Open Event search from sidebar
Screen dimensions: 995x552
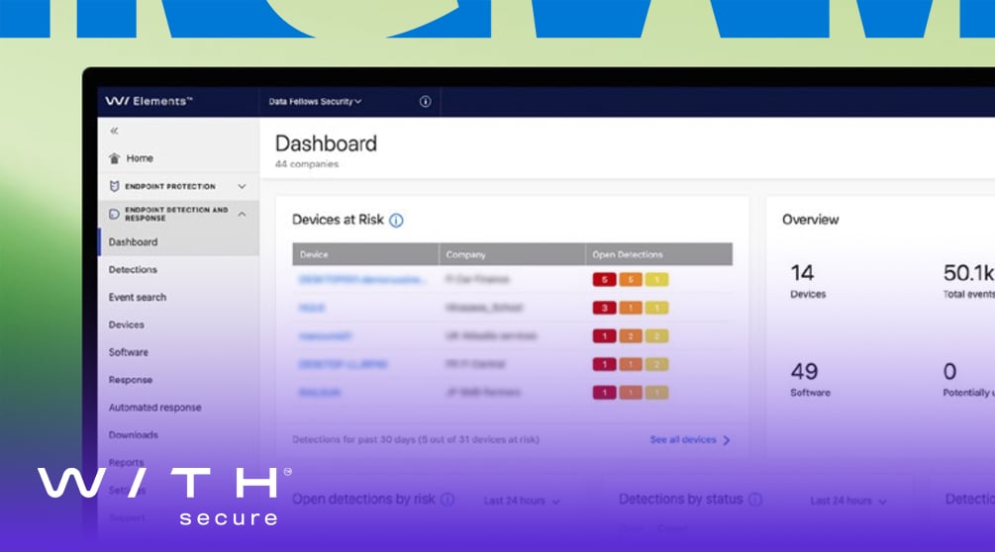138,297
